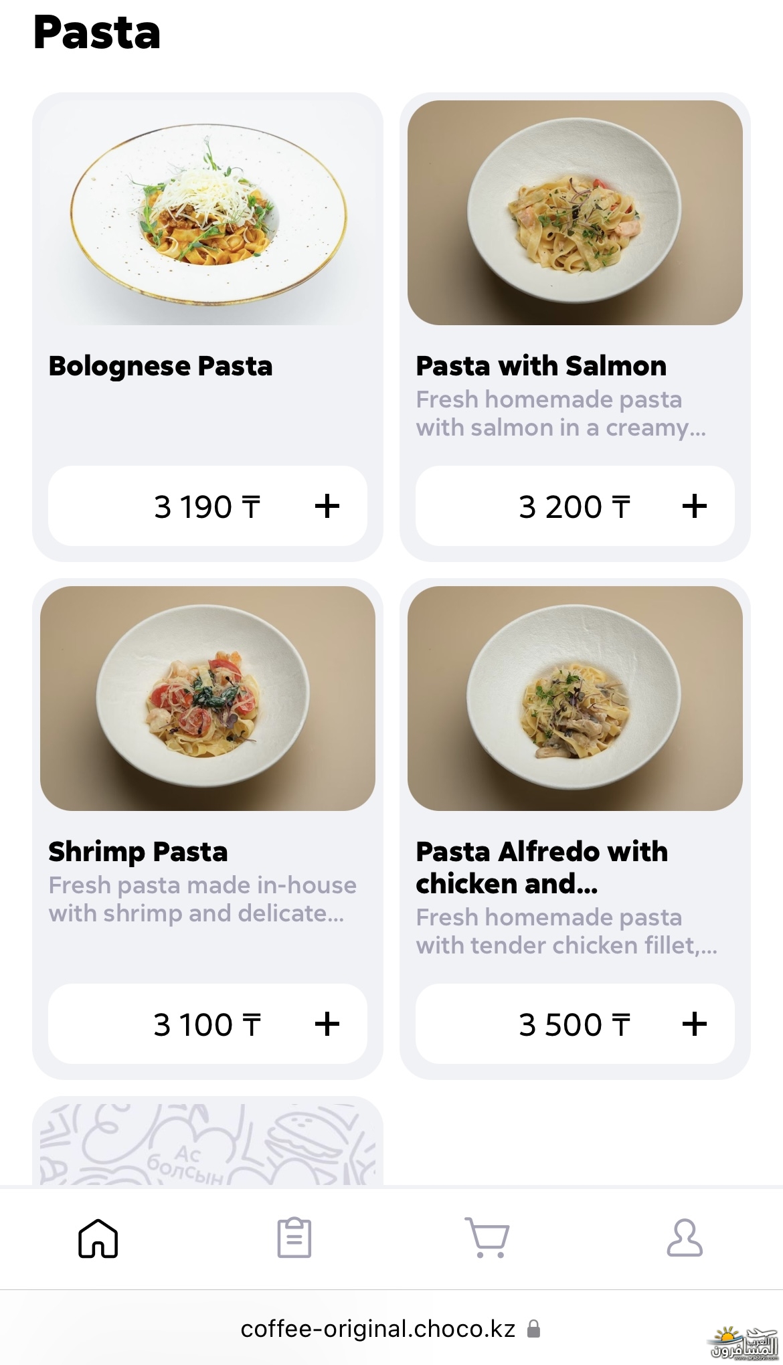
Task: Open the Shrimp Pasta item title
Action: 138,852
